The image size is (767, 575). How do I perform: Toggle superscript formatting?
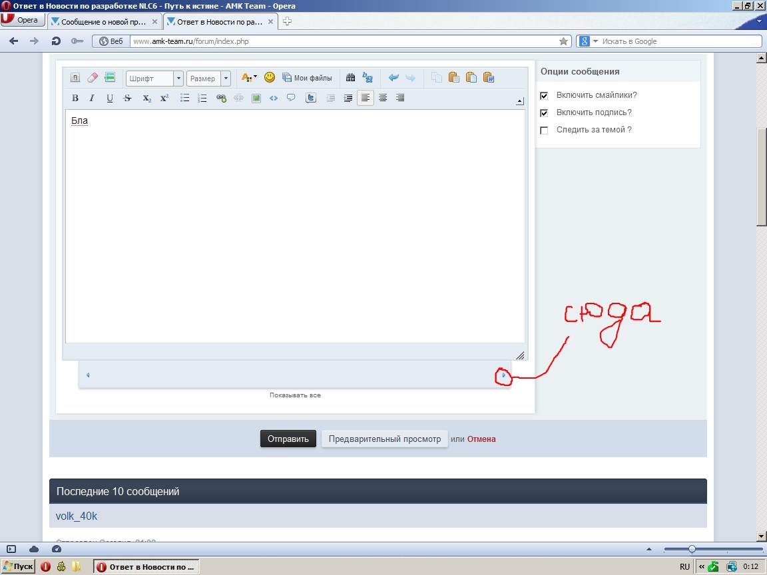click(x=164, y=98)
